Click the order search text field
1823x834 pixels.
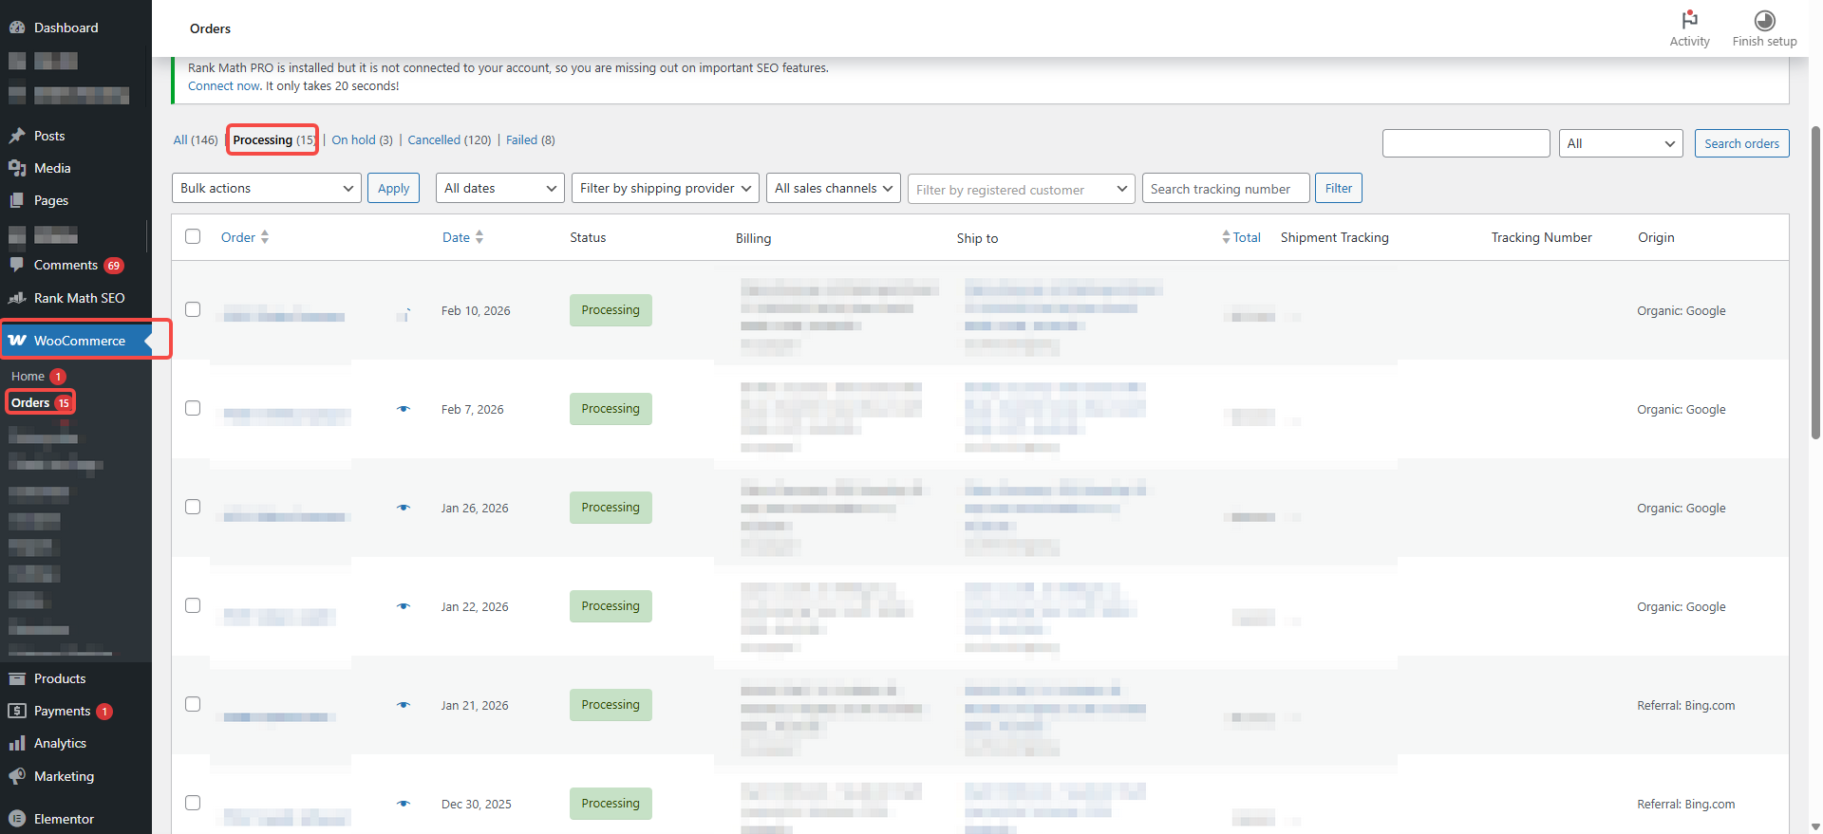[x=1466, y=143]
